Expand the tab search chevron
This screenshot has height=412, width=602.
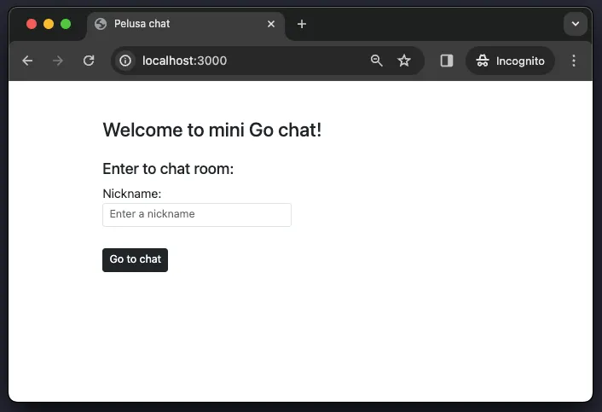point(576,24)
